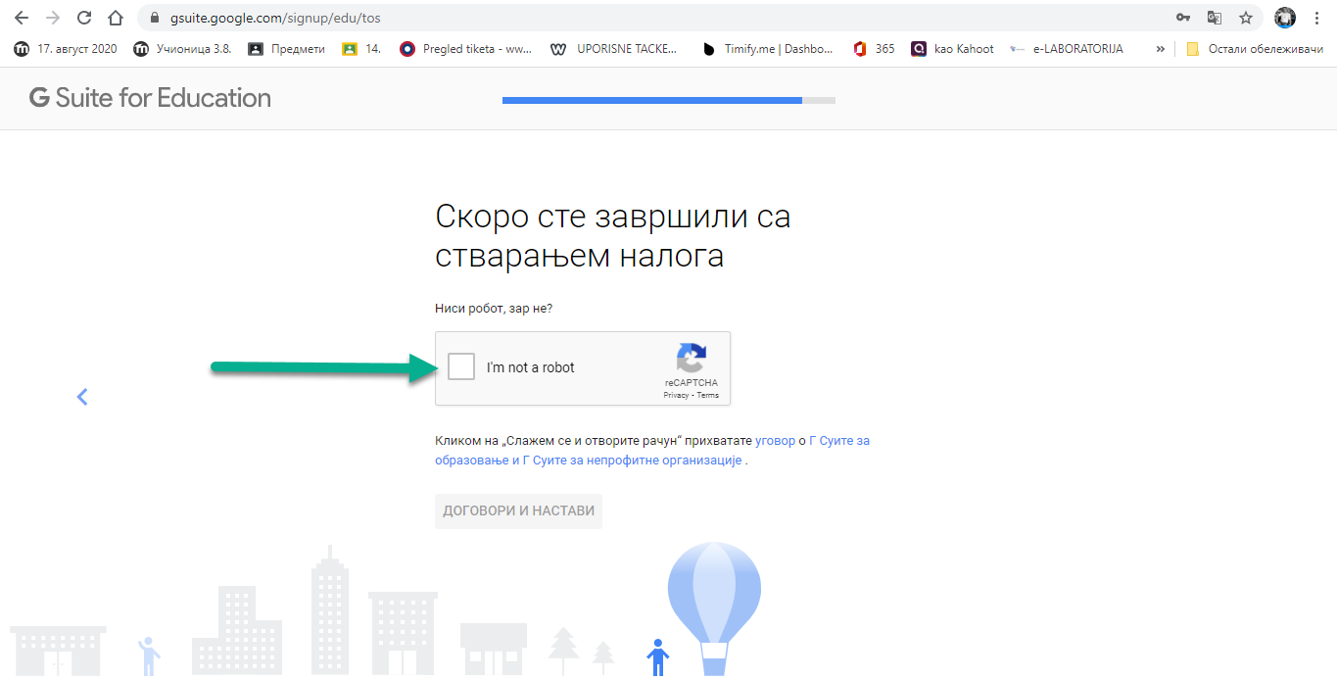Bookmark this page with star icon
The width and height of the screenshot is (1337, 680).
pos(1246,18)
